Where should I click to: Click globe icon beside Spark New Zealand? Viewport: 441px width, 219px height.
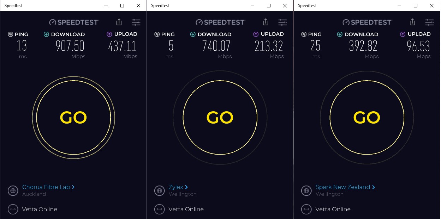point(306,191)
